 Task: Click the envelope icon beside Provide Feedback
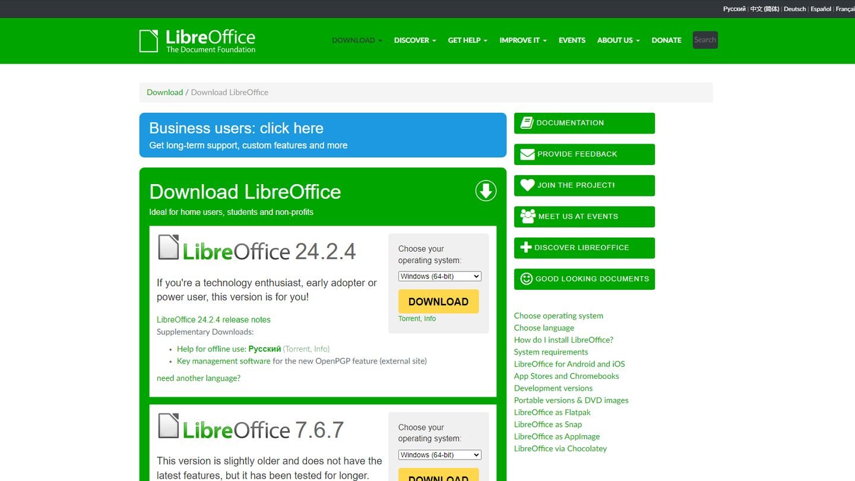pos(527,154)
